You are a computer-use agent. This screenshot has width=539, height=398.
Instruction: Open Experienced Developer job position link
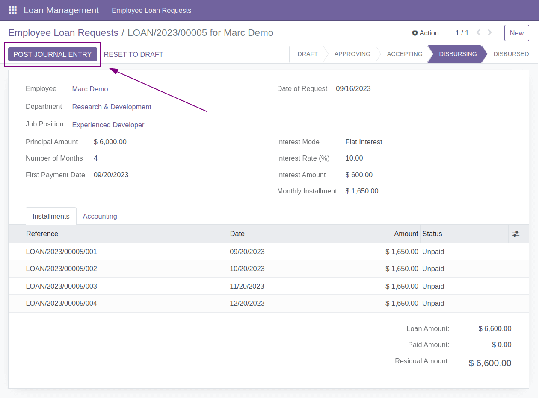[x=108, y=125]
